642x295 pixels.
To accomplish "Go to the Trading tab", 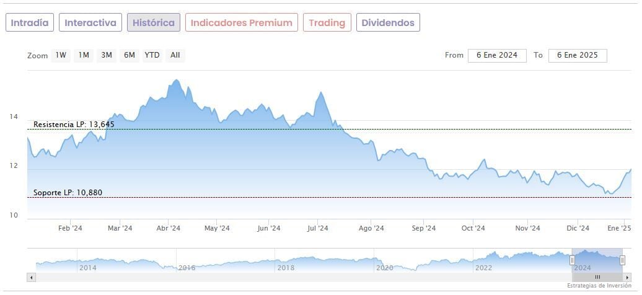I will click(327, 23).
